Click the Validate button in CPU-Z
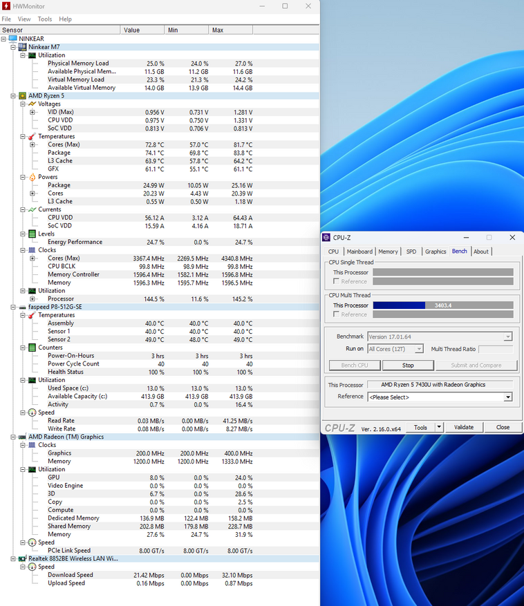The width and height of the screenshot is (524, 606). pos(464,427)
